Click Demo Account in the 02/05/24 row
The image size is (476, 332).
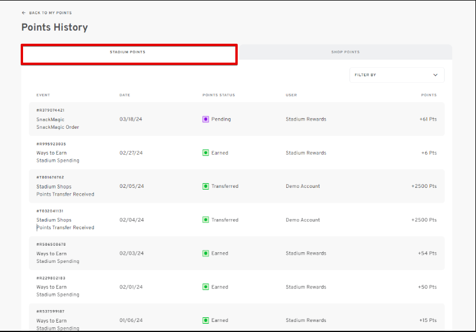(303, 186)
